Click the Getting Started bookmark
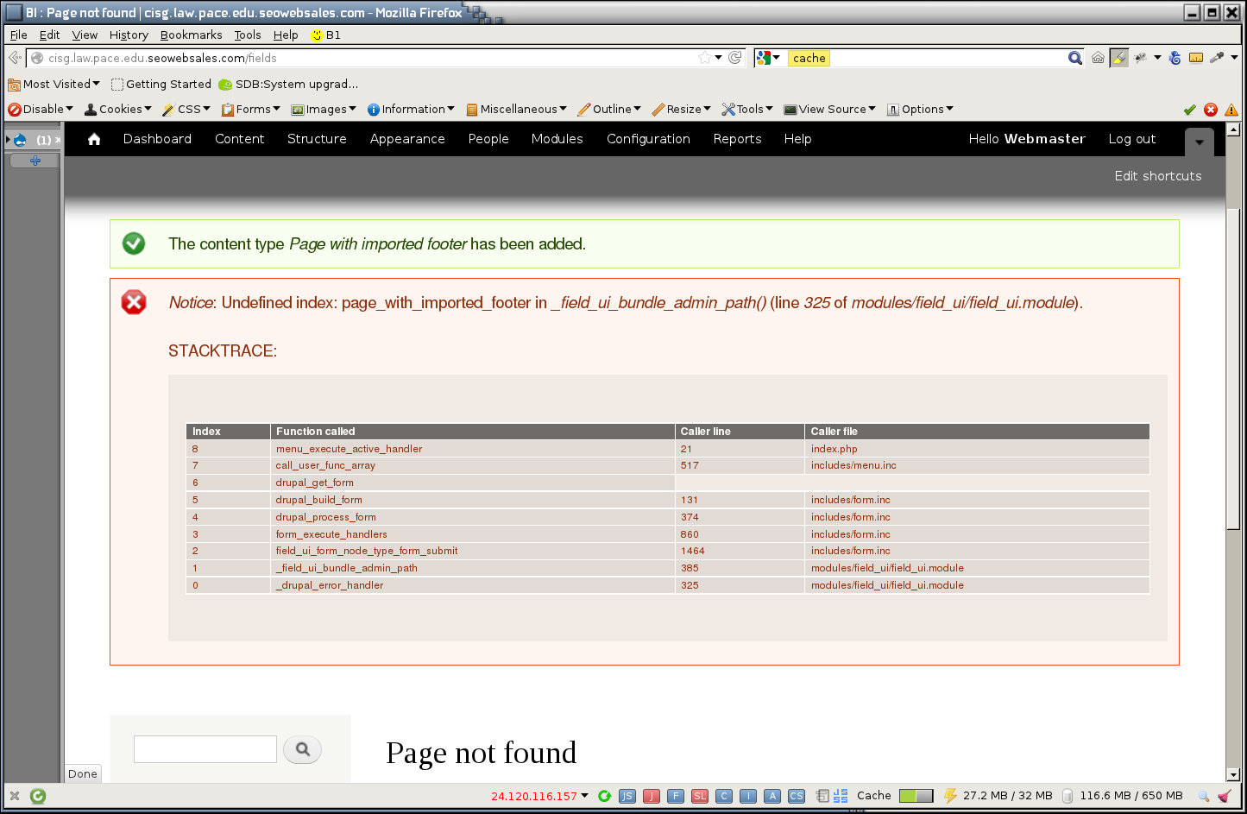 161,85
